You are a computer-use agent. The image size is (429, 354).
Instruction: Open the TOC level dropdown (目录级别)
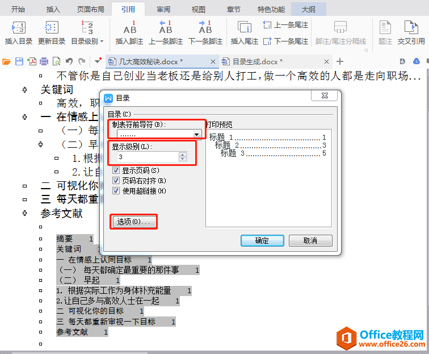(x=87, y=33)
